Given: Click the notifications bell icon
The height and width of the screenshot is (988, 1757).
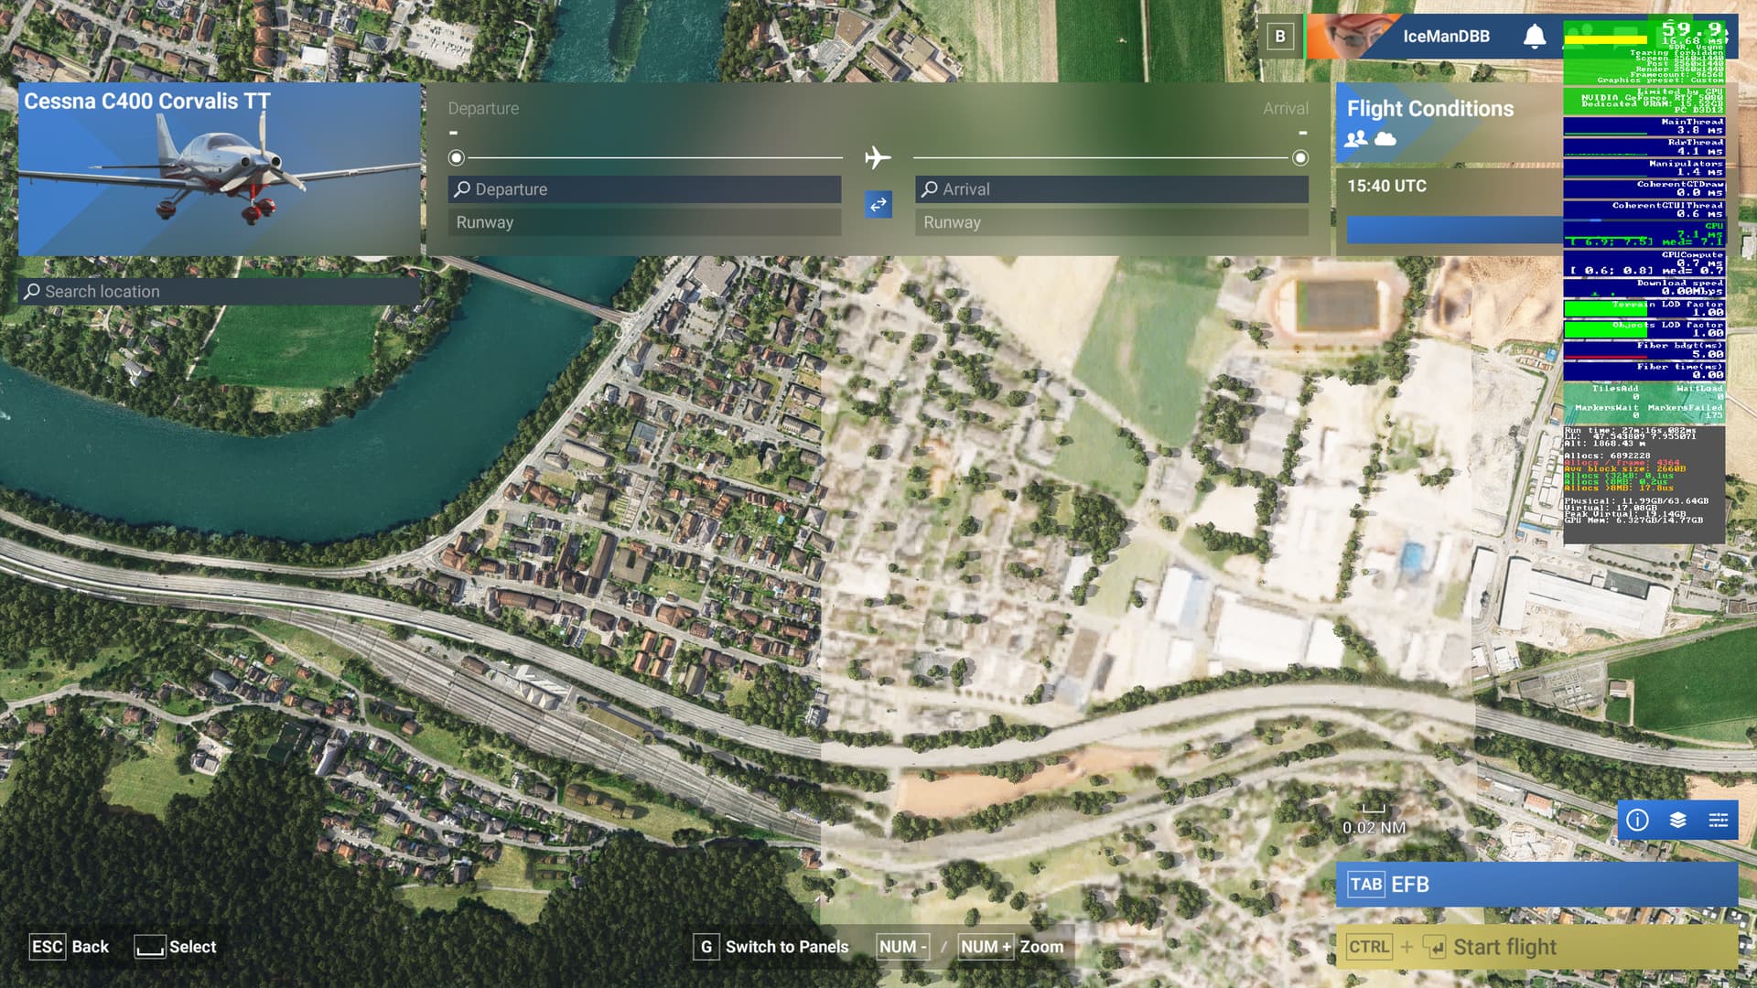Looking at the screenshot, I should tap(1534, 37).
